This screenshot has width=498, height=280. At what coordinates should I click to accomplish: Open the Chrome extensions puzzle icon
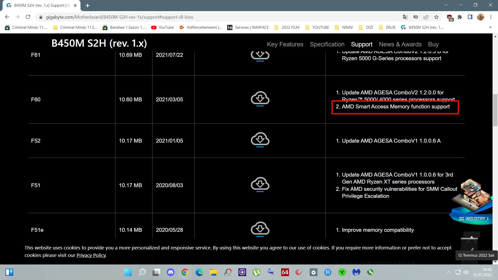tap(460, 17)
